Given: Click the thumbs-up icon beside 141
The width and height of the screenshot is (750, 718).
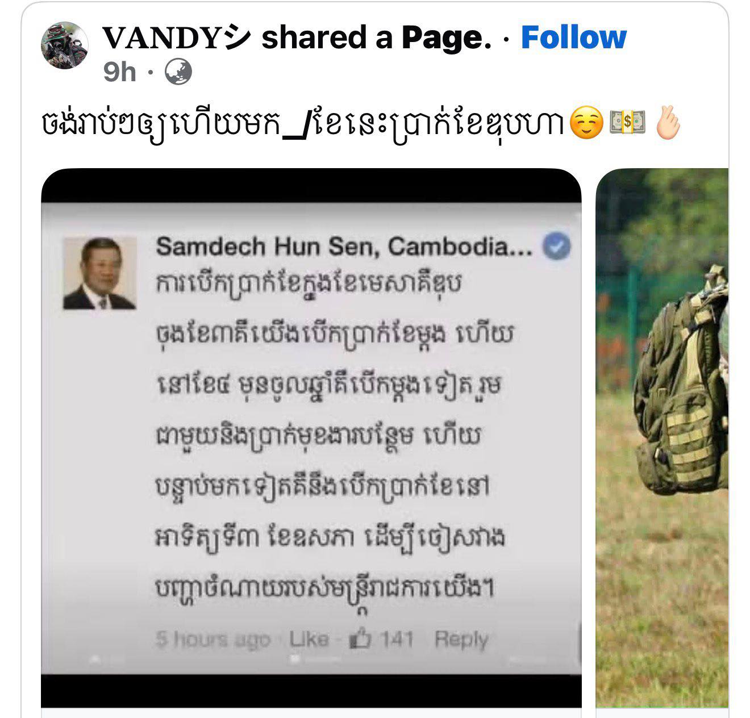Looking at the screenshot, I should pos(360,640).
